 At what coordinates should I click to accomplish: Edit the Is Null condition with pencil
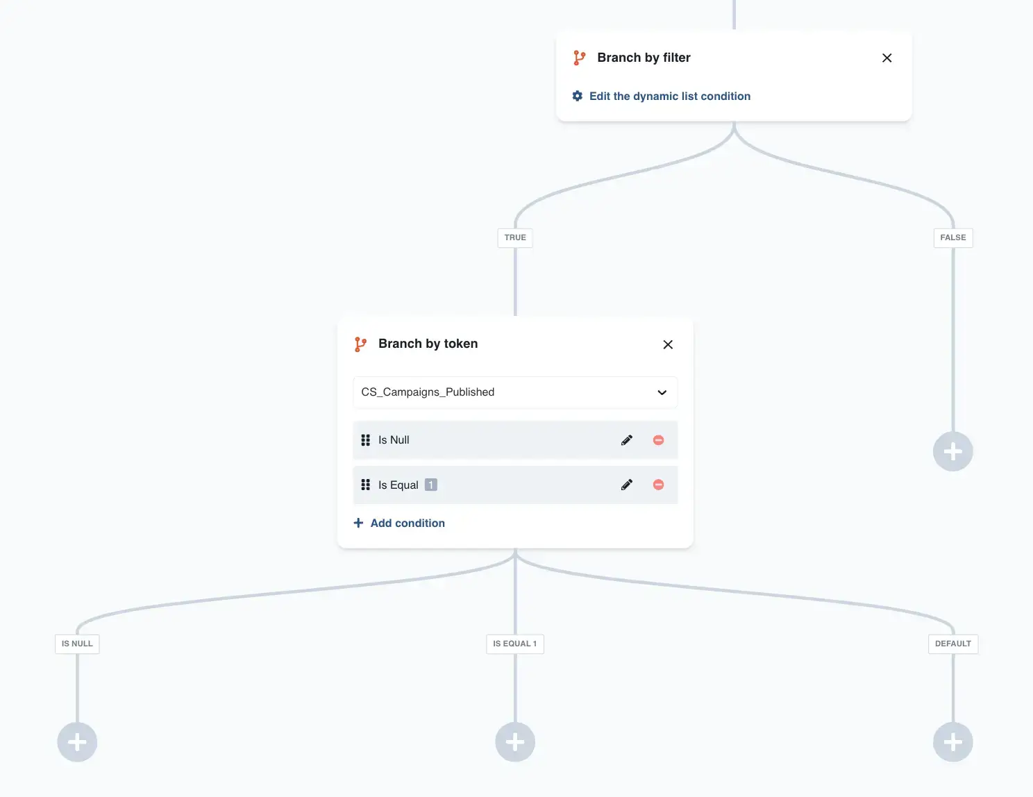[627, 440]
